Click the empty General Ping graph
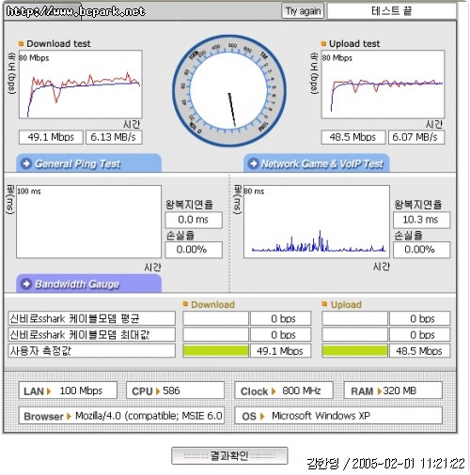The height and width of the screenshot is (475, 470). pyautogui.click(x=89, y=222)
